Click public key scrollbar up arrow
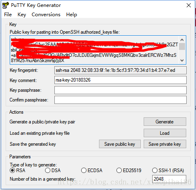Screen dimensions: 196x190 tap(182, 40)
